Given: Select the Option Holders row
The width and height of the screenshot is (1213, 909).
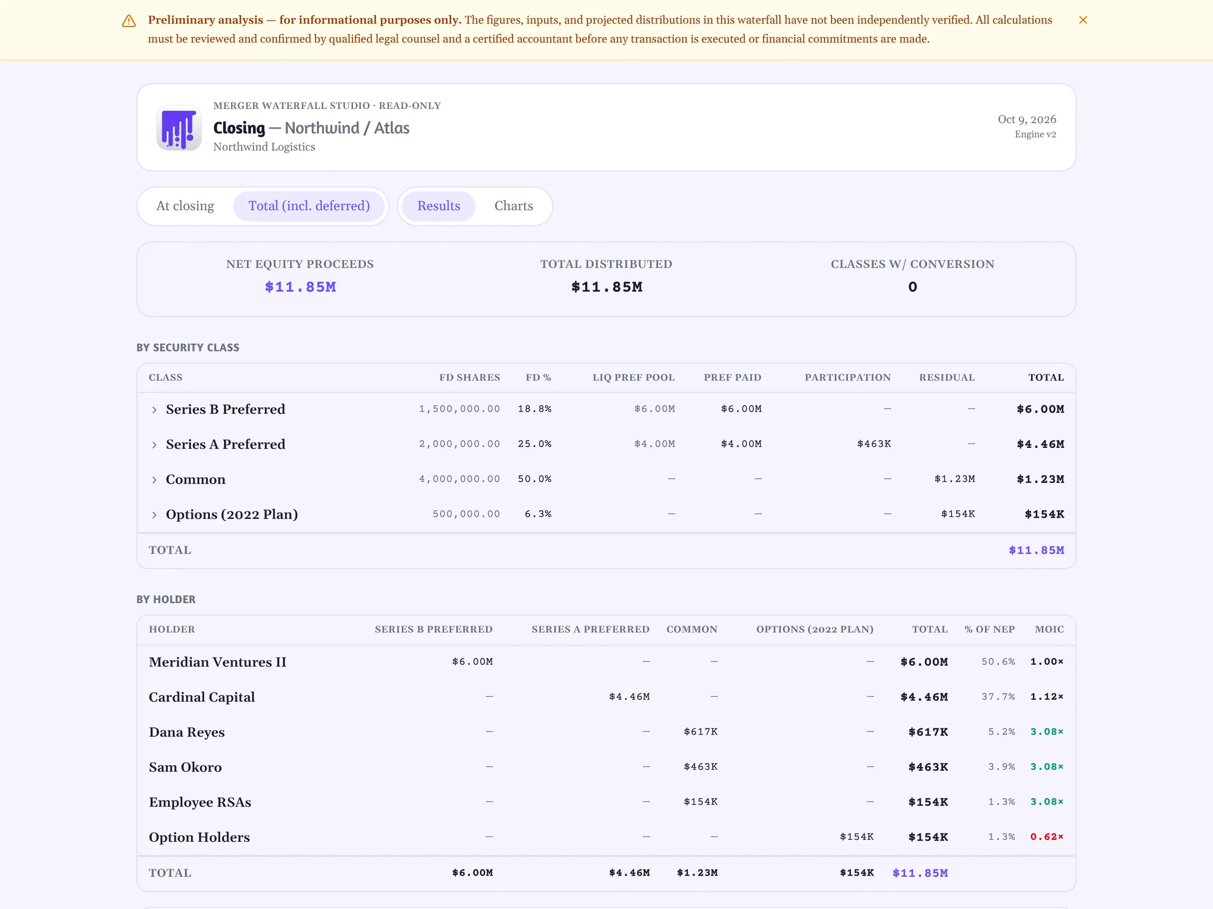Looking at the screenshot, I should coord(606,837).
